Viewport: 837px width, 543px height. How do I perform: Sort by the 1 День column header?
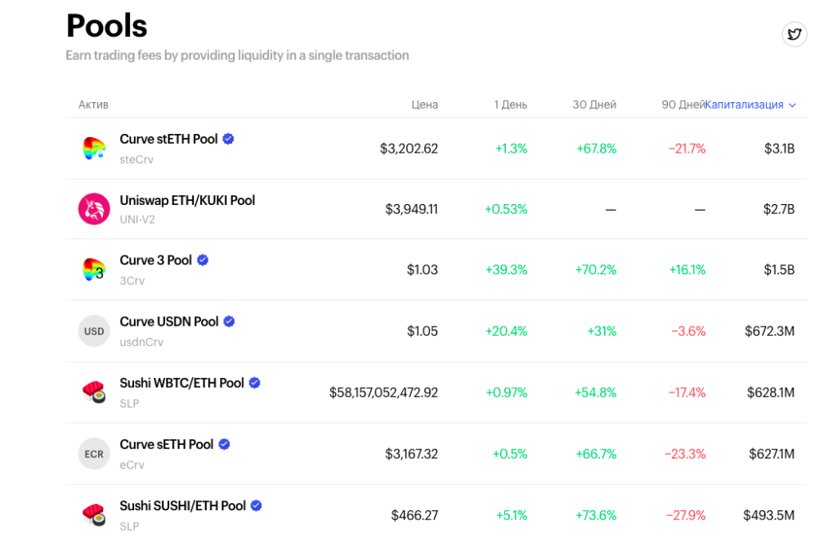click(x=510, y=105)
